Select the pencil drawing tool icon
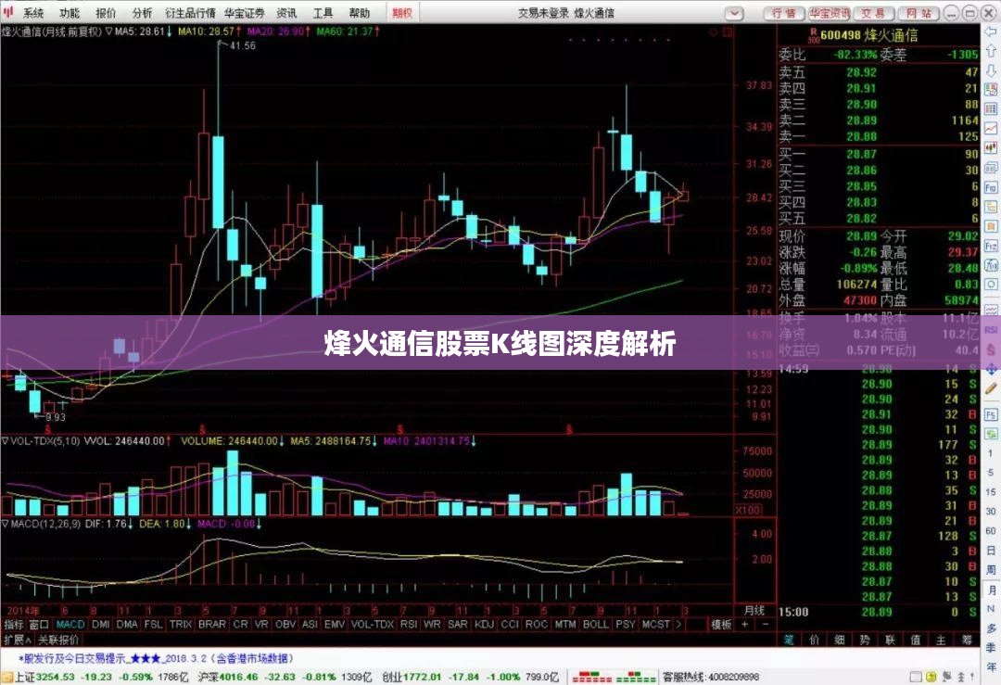This screenshot has height=685, width=1001. pos(991,388)
